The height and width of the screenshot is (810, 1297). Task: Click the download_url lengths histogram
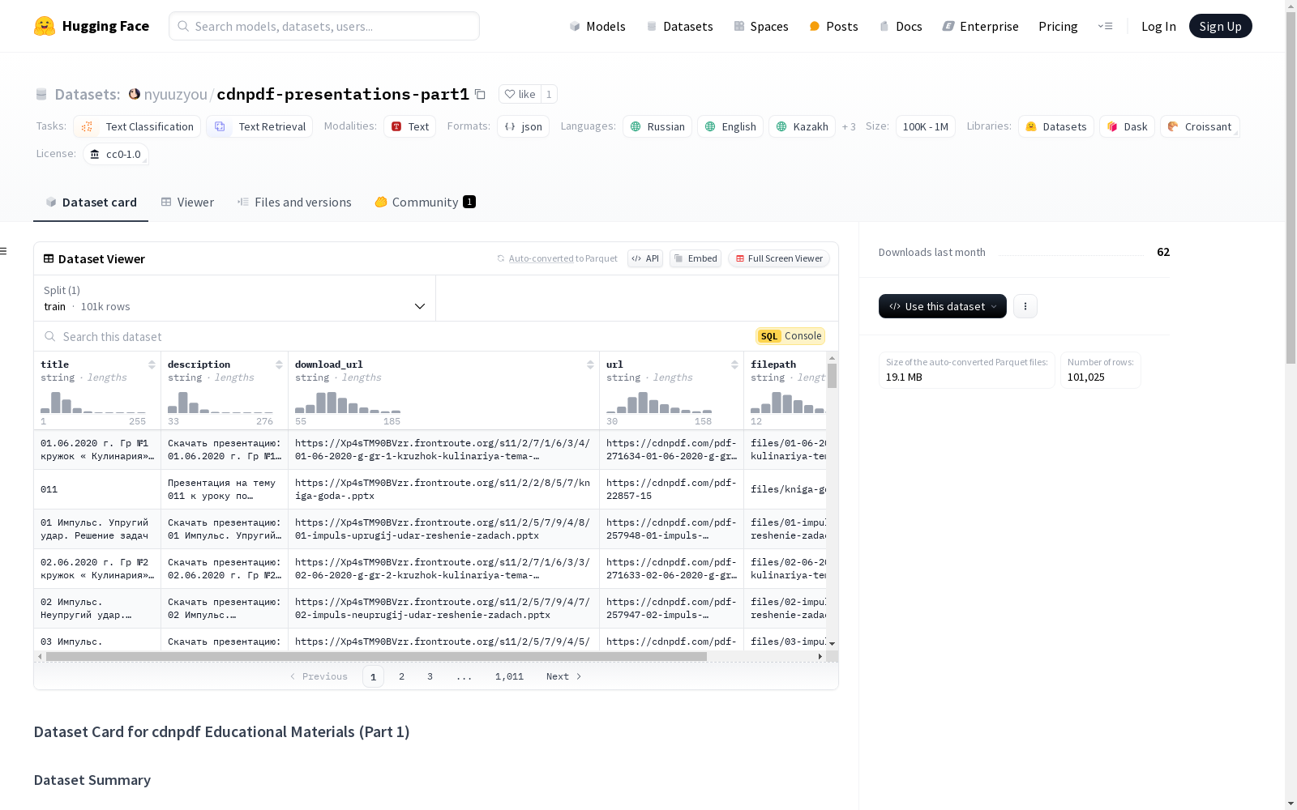click(348, 403)
